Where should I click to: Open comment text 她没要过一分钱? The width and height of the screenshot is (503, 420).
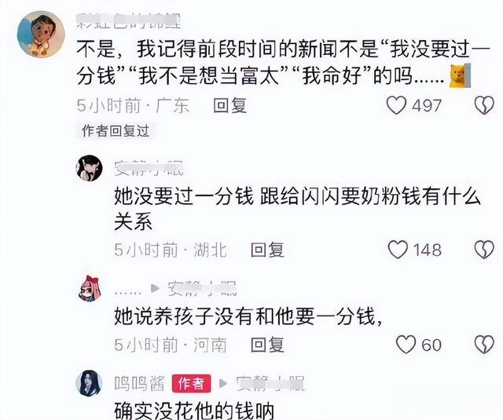183,196
